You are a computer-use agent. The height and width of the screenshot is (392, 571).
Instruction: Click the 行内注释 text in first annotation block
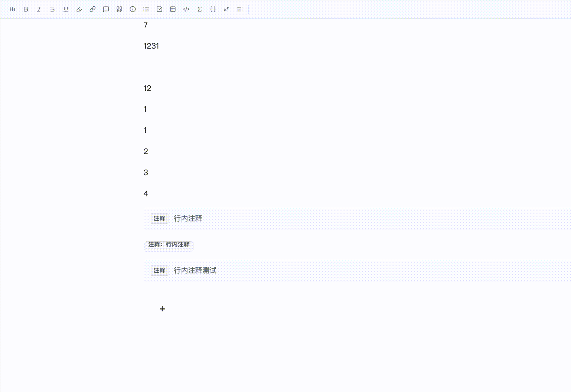(188, 219)
